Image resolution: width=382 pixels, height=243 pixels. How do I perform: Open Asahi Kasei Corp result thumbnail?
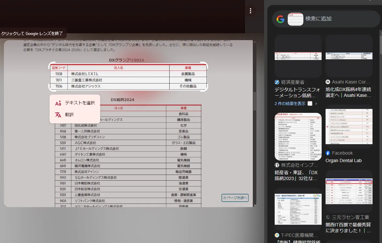[x=349, y=56]
